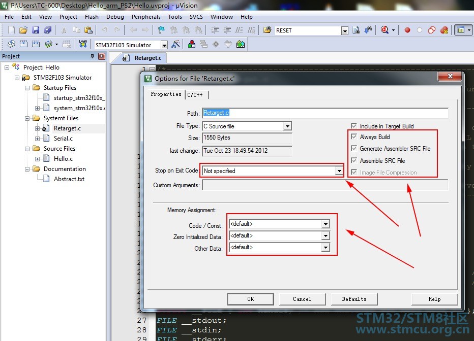Click the Path input field
Screen dimensions: 474x341
pyautogui.click(x=325, y=113)
